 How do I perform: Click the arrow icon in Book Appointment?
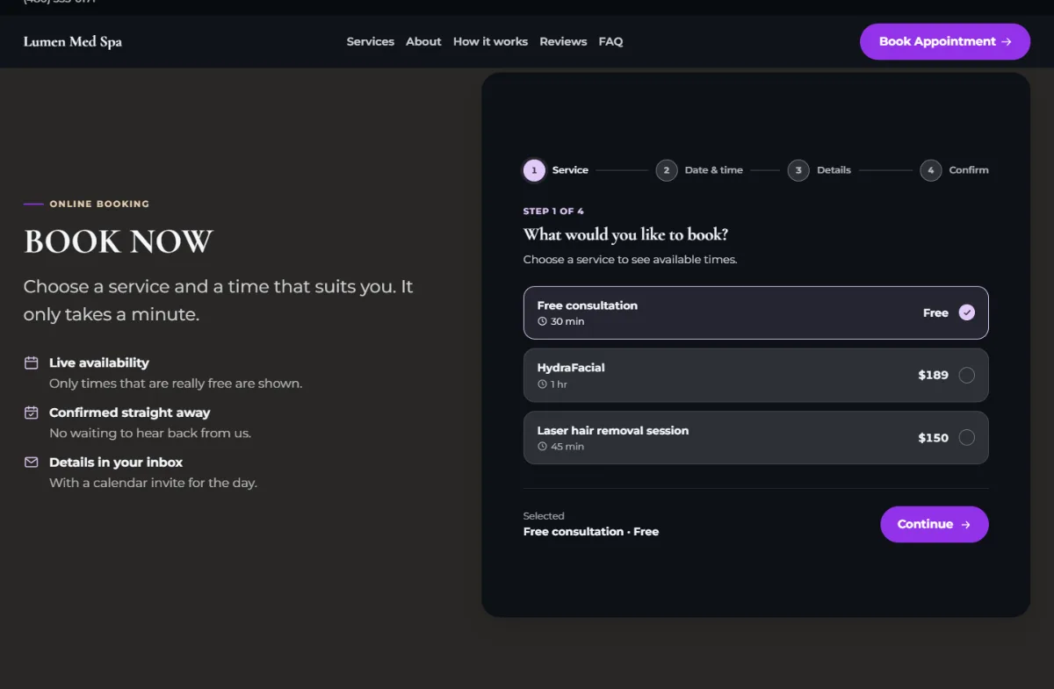pos(1007,41)
